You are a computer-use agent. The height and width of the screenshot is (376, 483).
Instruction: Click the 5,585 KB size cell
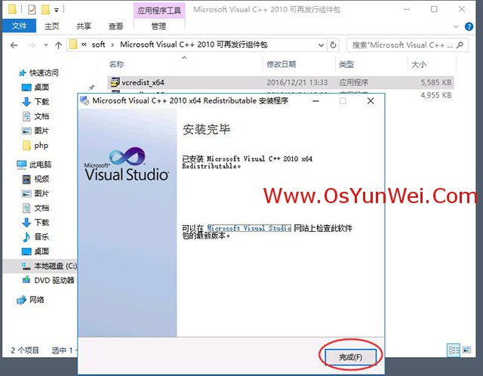coord(436,82)
